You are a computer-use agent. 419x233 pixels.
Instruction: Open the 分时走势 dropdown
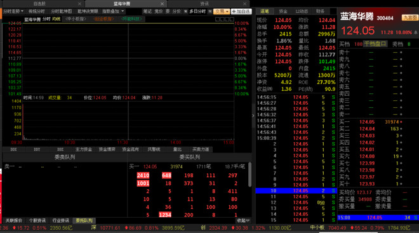13,11
